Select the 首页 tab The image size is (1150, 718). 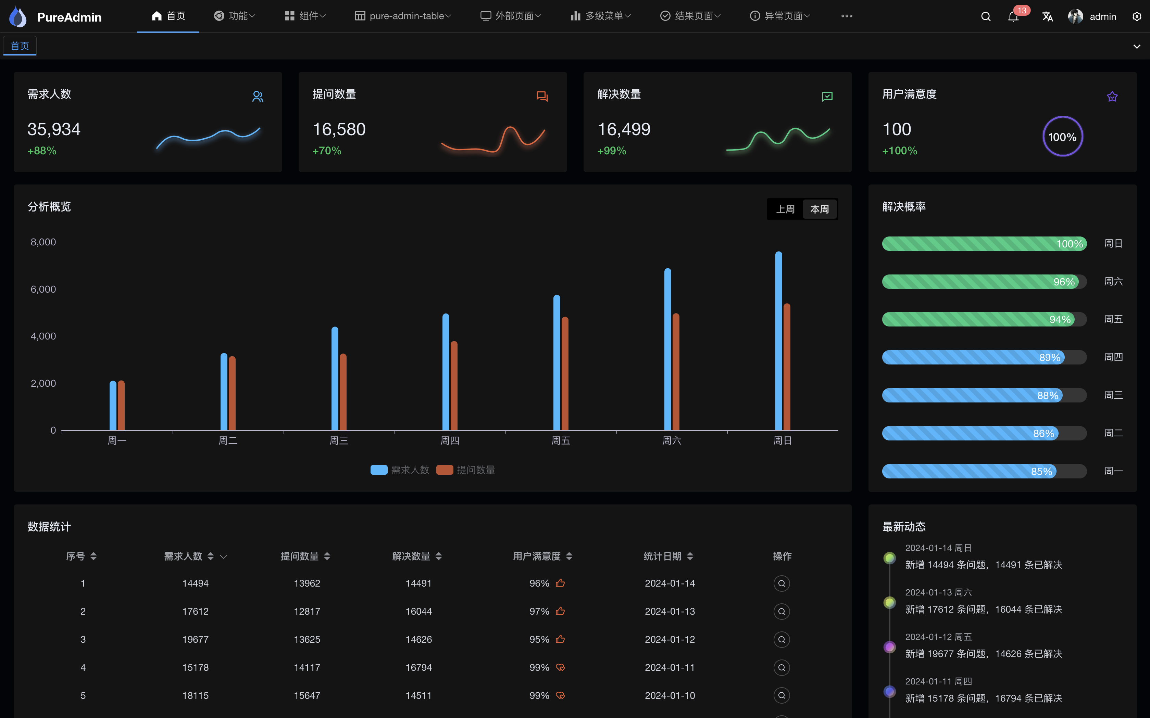tap(20, 46)
